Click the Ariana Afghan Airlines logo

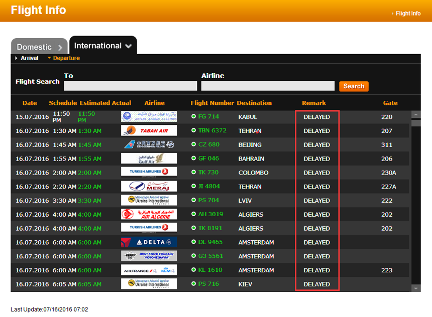(149, 117)
